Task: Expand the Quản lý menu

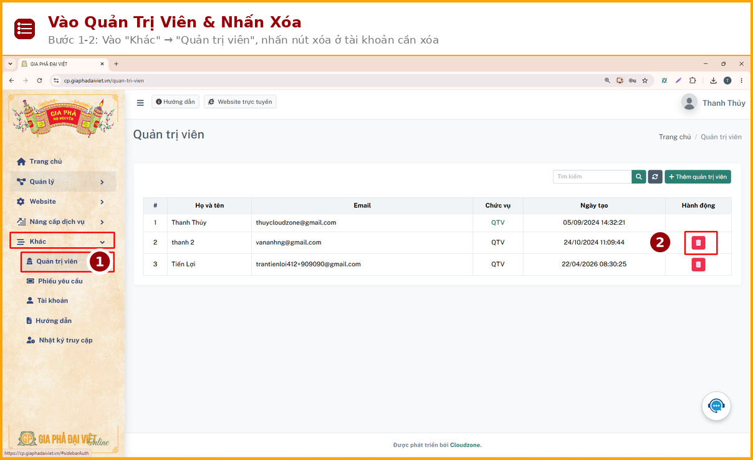Action: pos(63,182)
